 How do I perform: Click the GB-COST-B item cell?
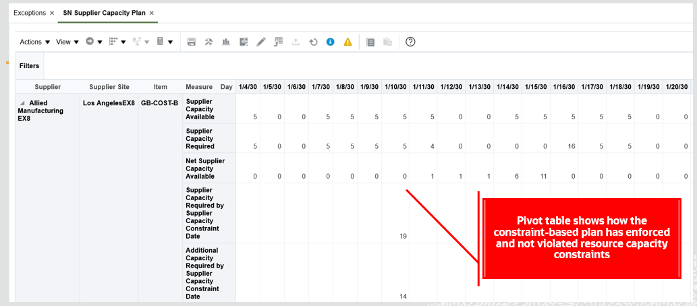point(160,103)
